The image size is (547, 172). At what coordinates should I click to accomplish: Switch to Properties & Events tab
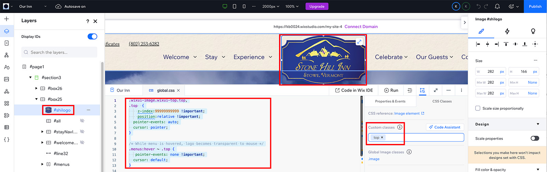(390, 101)
